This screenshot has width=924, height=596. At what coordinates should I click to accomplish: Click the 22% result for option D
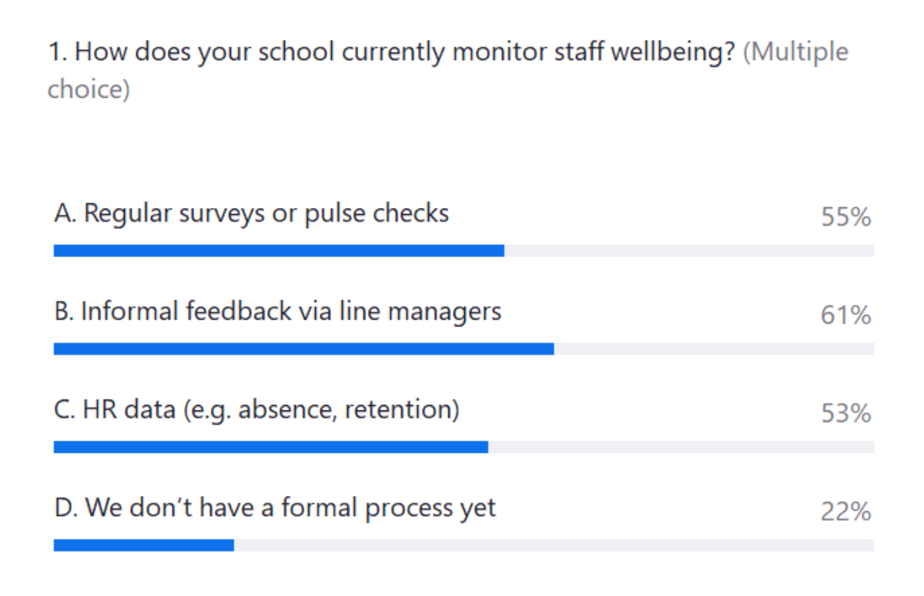[x=845, y=512]
